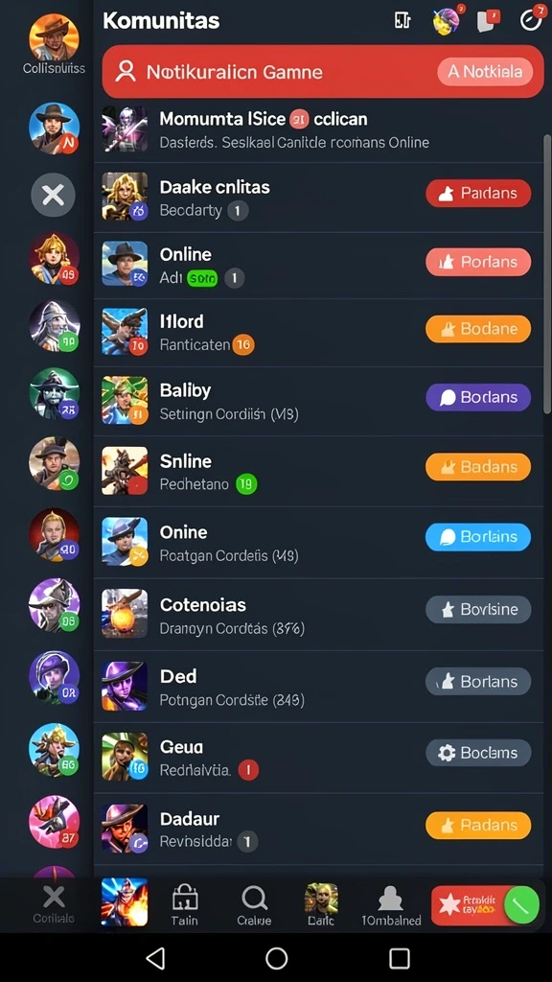Open the Craiue search magnifier icon
The width and height of the screenshot is (552, 982).
[254, 900]
